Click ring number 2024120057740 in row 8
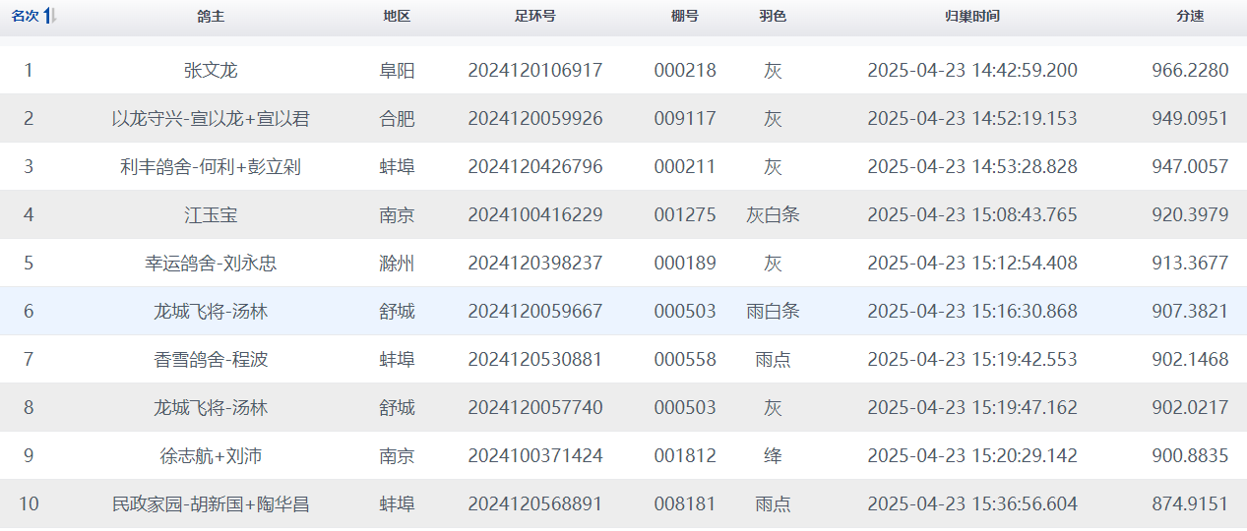 (534, 408)
